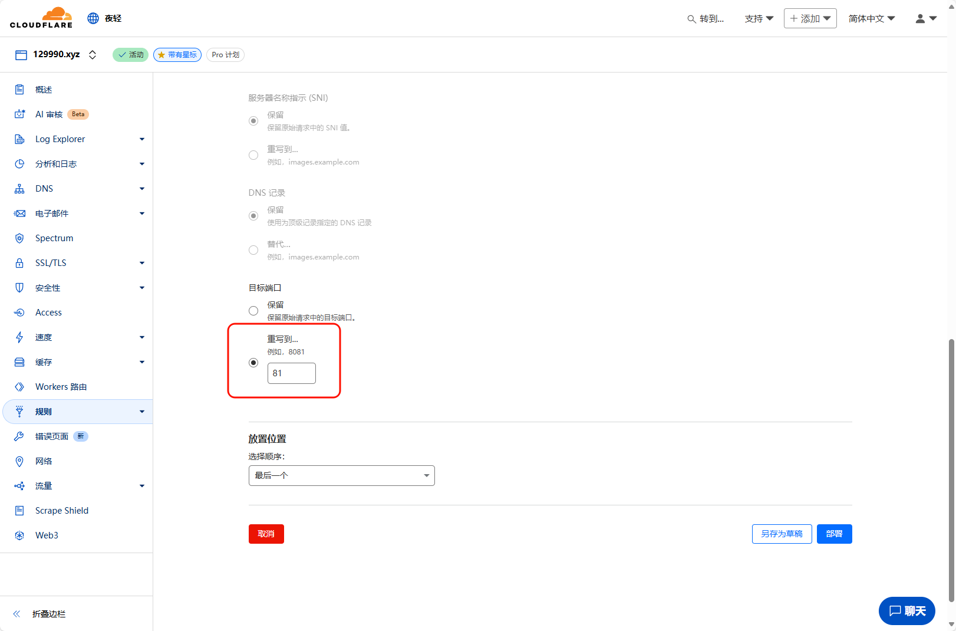The image size is (956, 631).
Task: Select 保留 radio under 目标端口
Action: 253,311
